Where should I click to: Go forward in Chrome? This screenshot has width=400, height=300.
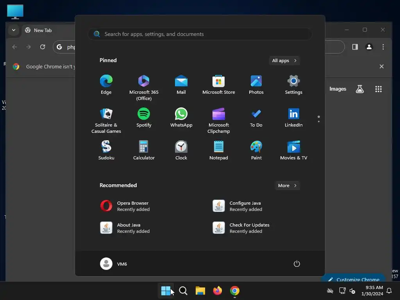pyautogui.click(x=28, y=47)
